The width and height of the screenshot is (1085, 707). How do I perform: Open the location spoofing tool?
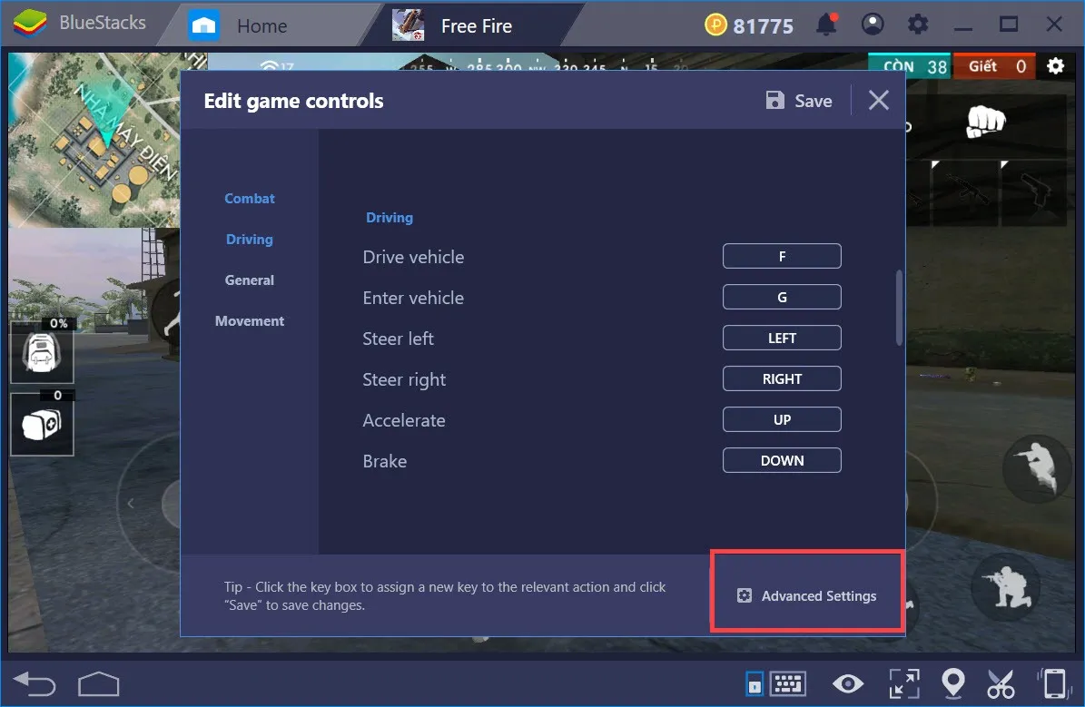(x=953, y=683)
